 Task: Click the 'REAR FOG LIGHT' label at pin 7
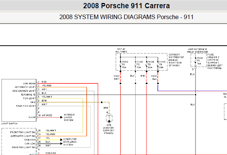tap(25, 106)
